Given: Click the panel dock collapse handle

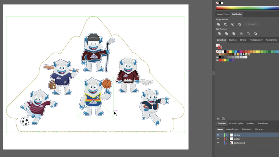Looking at the screenshot, I should tap(213, 73).
